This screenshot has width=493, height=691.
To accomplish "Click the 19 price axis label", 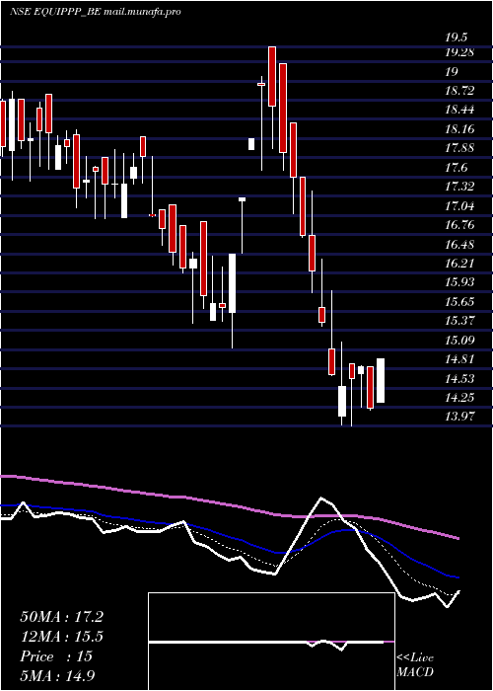I will pos(452,71).
